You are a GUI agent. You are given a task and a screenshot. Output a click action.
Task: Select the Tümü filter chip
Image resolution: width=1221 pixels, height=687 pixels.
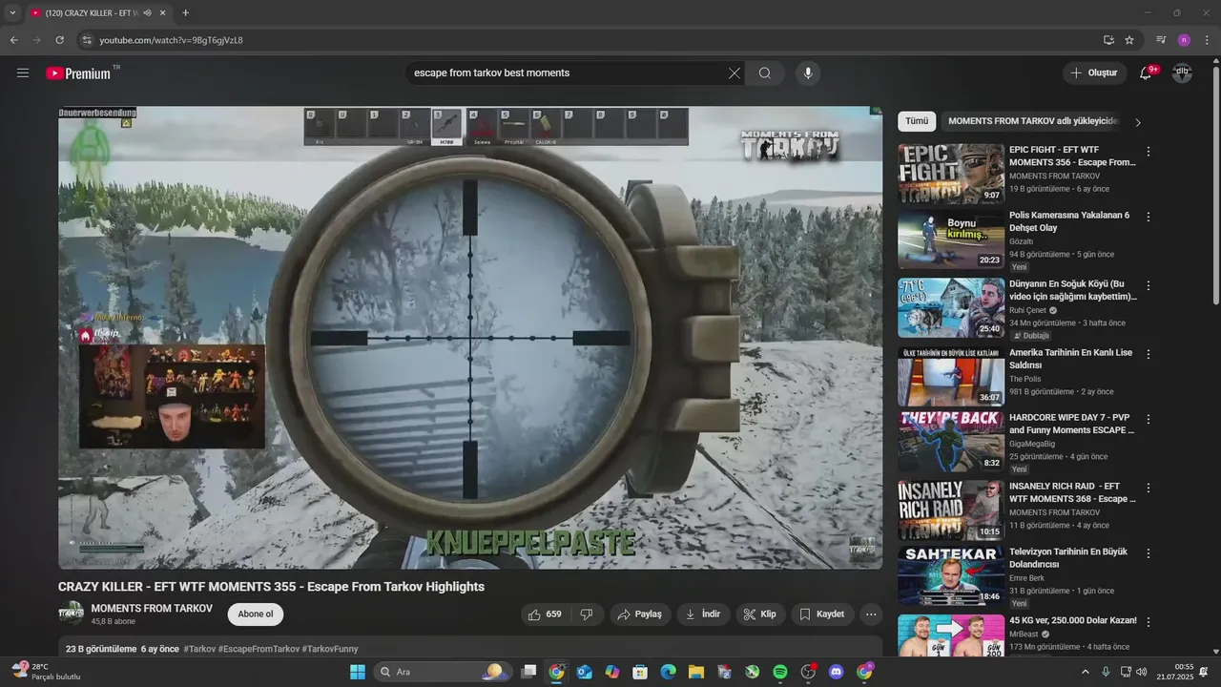917,121
